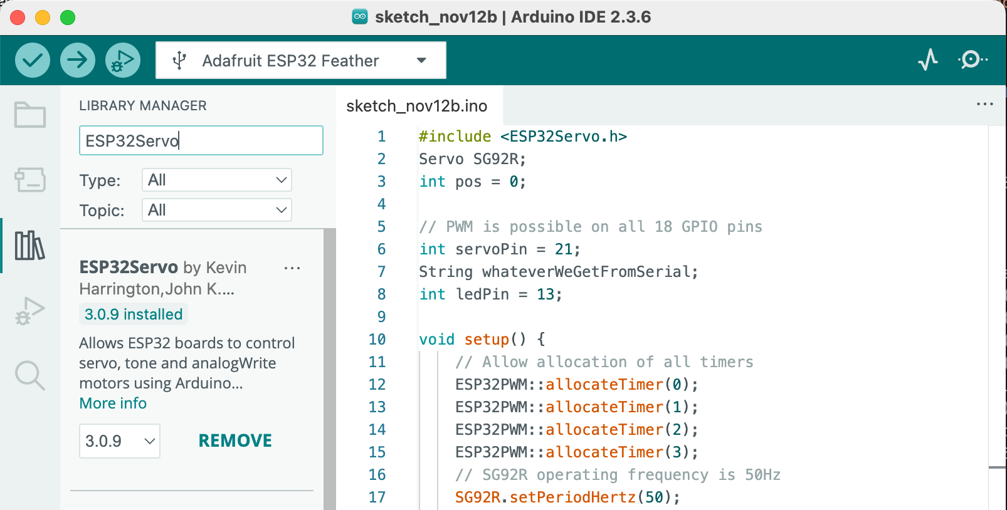The height and width of the screenshot is (510, 1007).
Task: Click the '#include <ESP32Servo.h>' line
Action: click(x=523, y=137)
